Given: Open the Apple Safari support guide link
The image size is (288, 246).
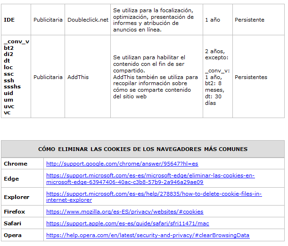Looking at the screenshot, I should click(127, 223).
